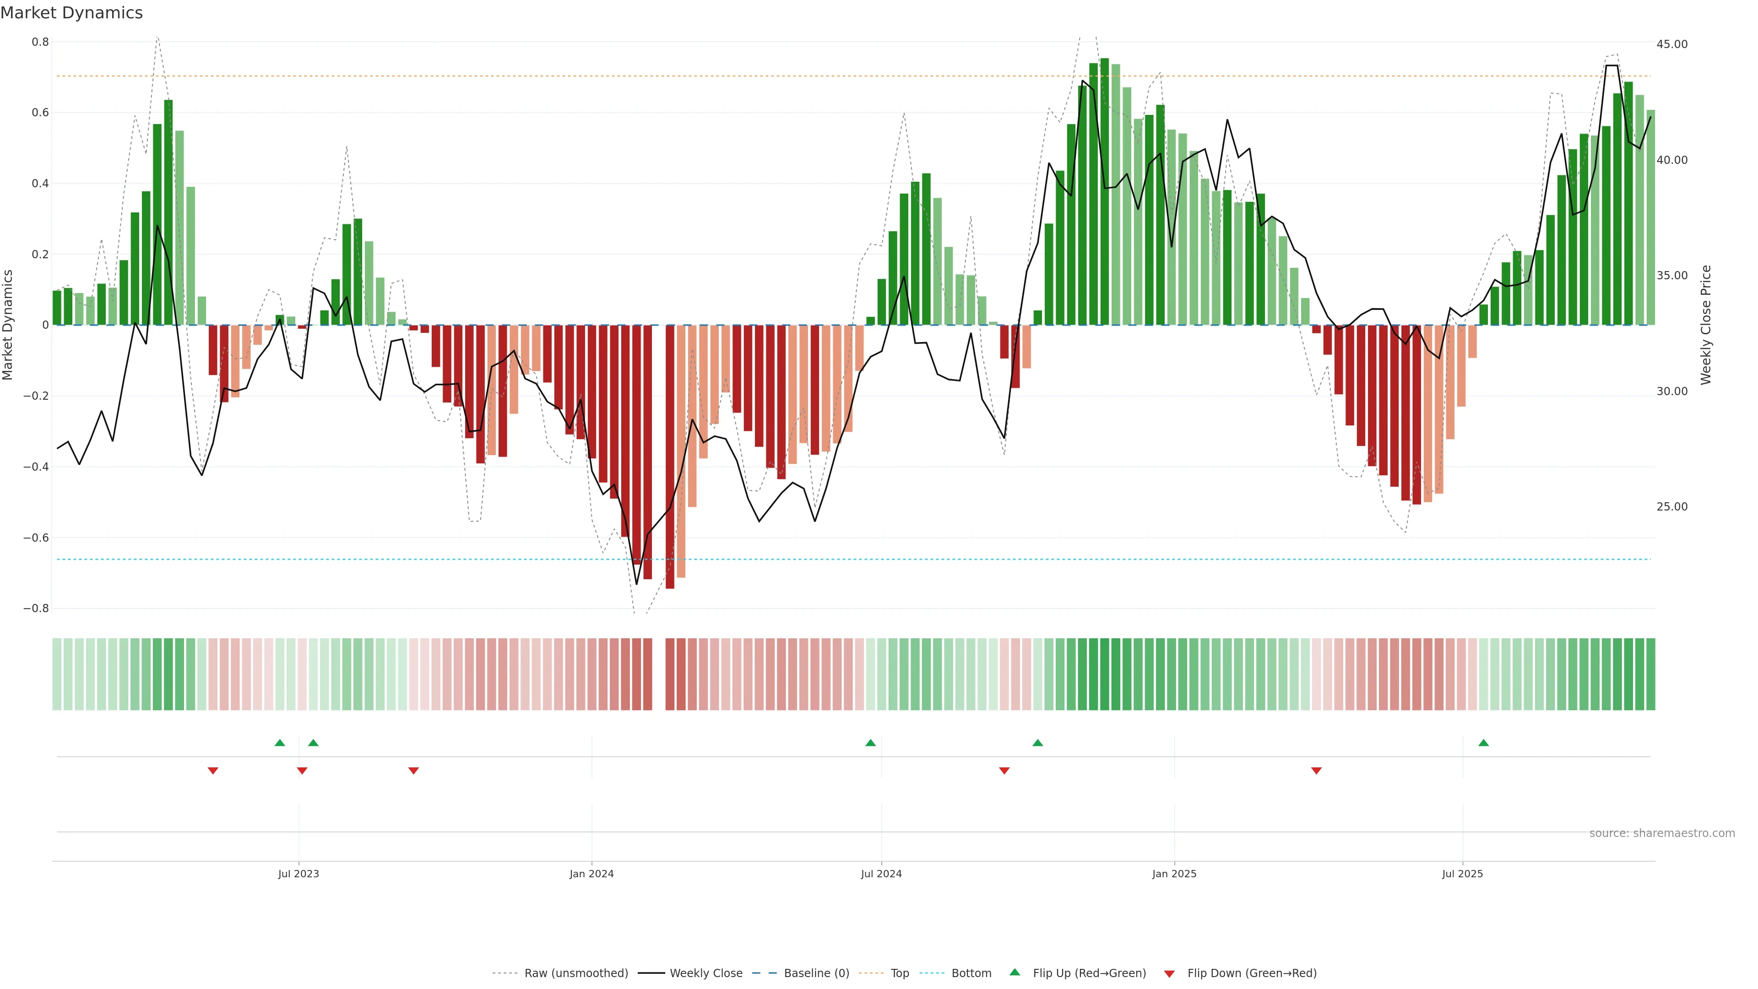This screenshot has height=989, width=1758.
Task: Click the flip-up marker just before Jul 2024
Action: click(870, 743)
